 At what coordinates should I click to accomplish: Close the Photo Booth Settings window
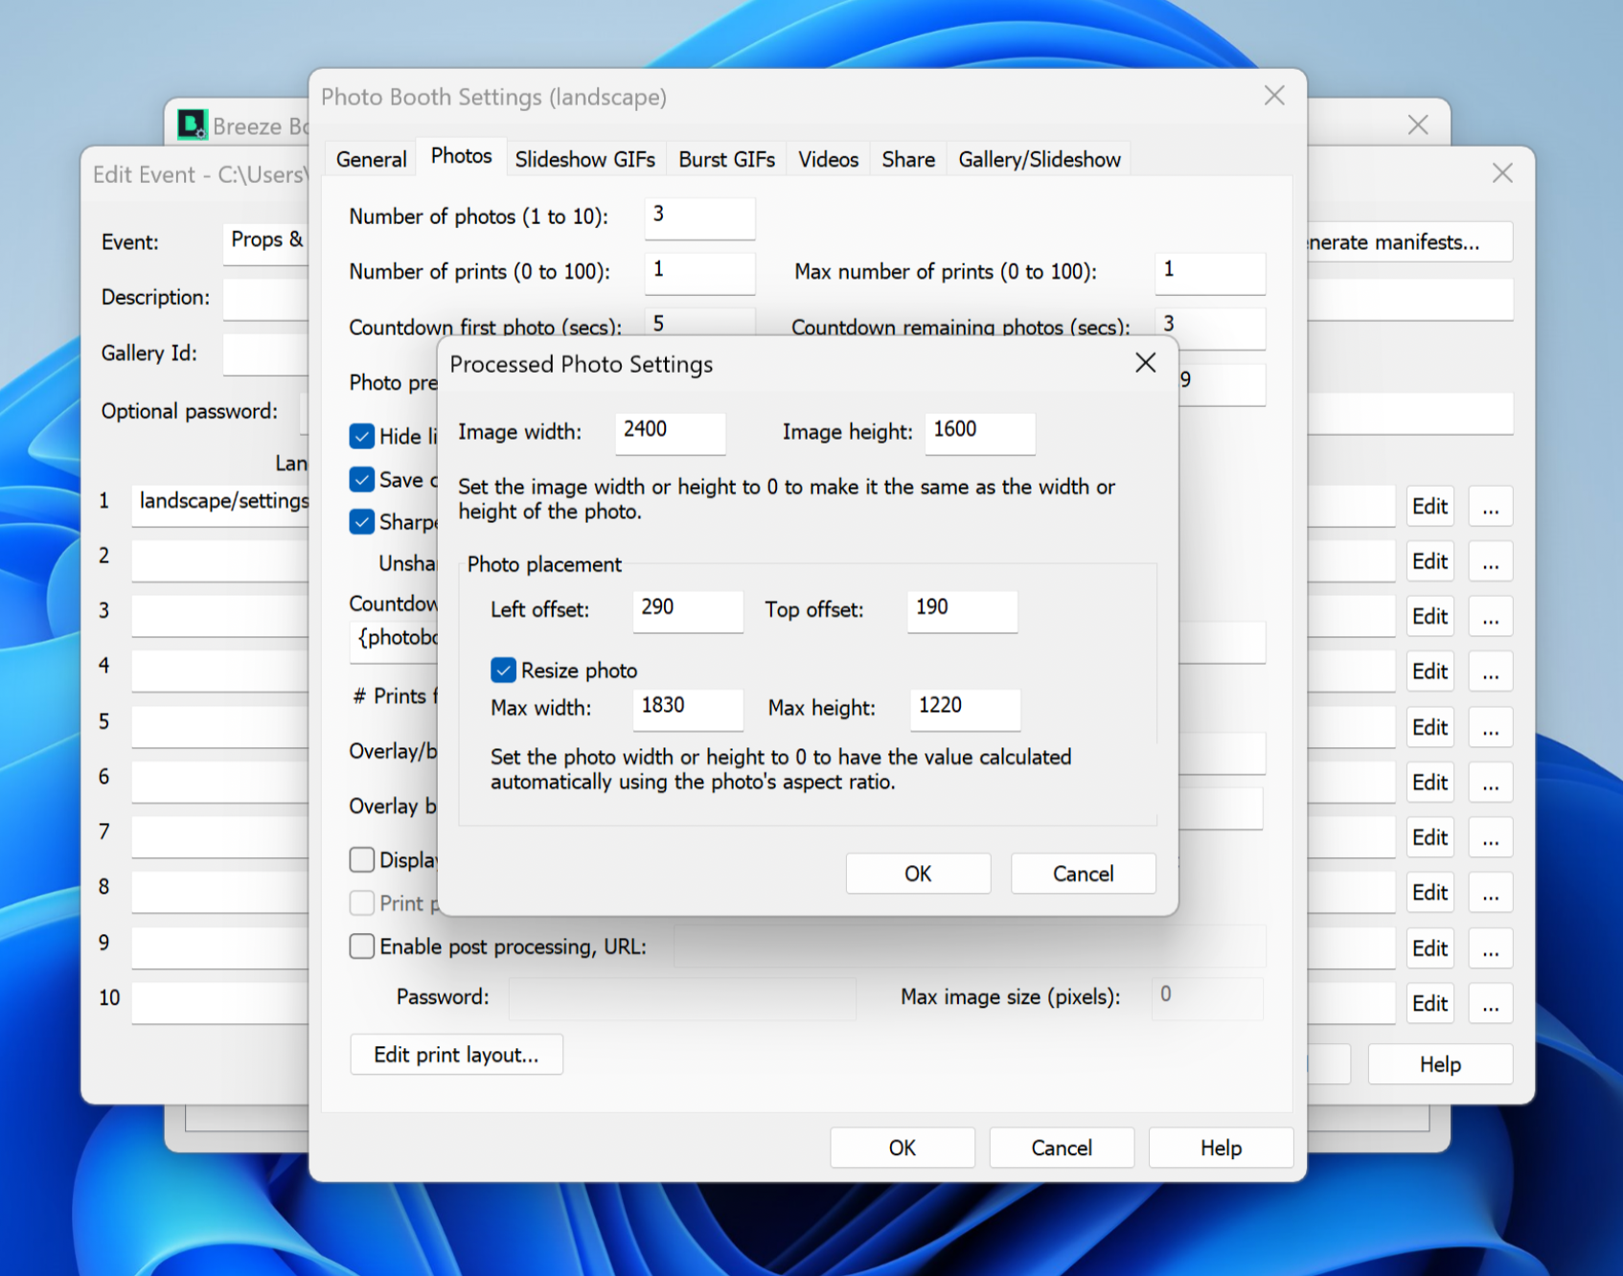1273,96
